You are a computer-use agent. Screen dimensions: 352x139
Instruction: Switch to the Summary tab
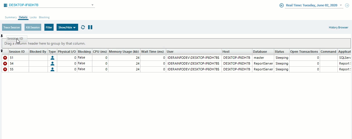[x=11, y=17]
